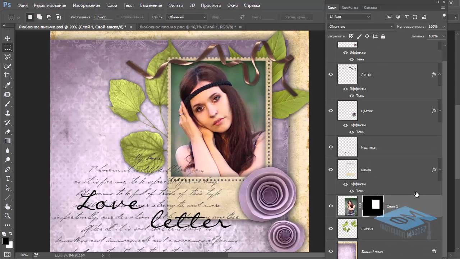
Task: Select the Brush tool
Action: 8,104
